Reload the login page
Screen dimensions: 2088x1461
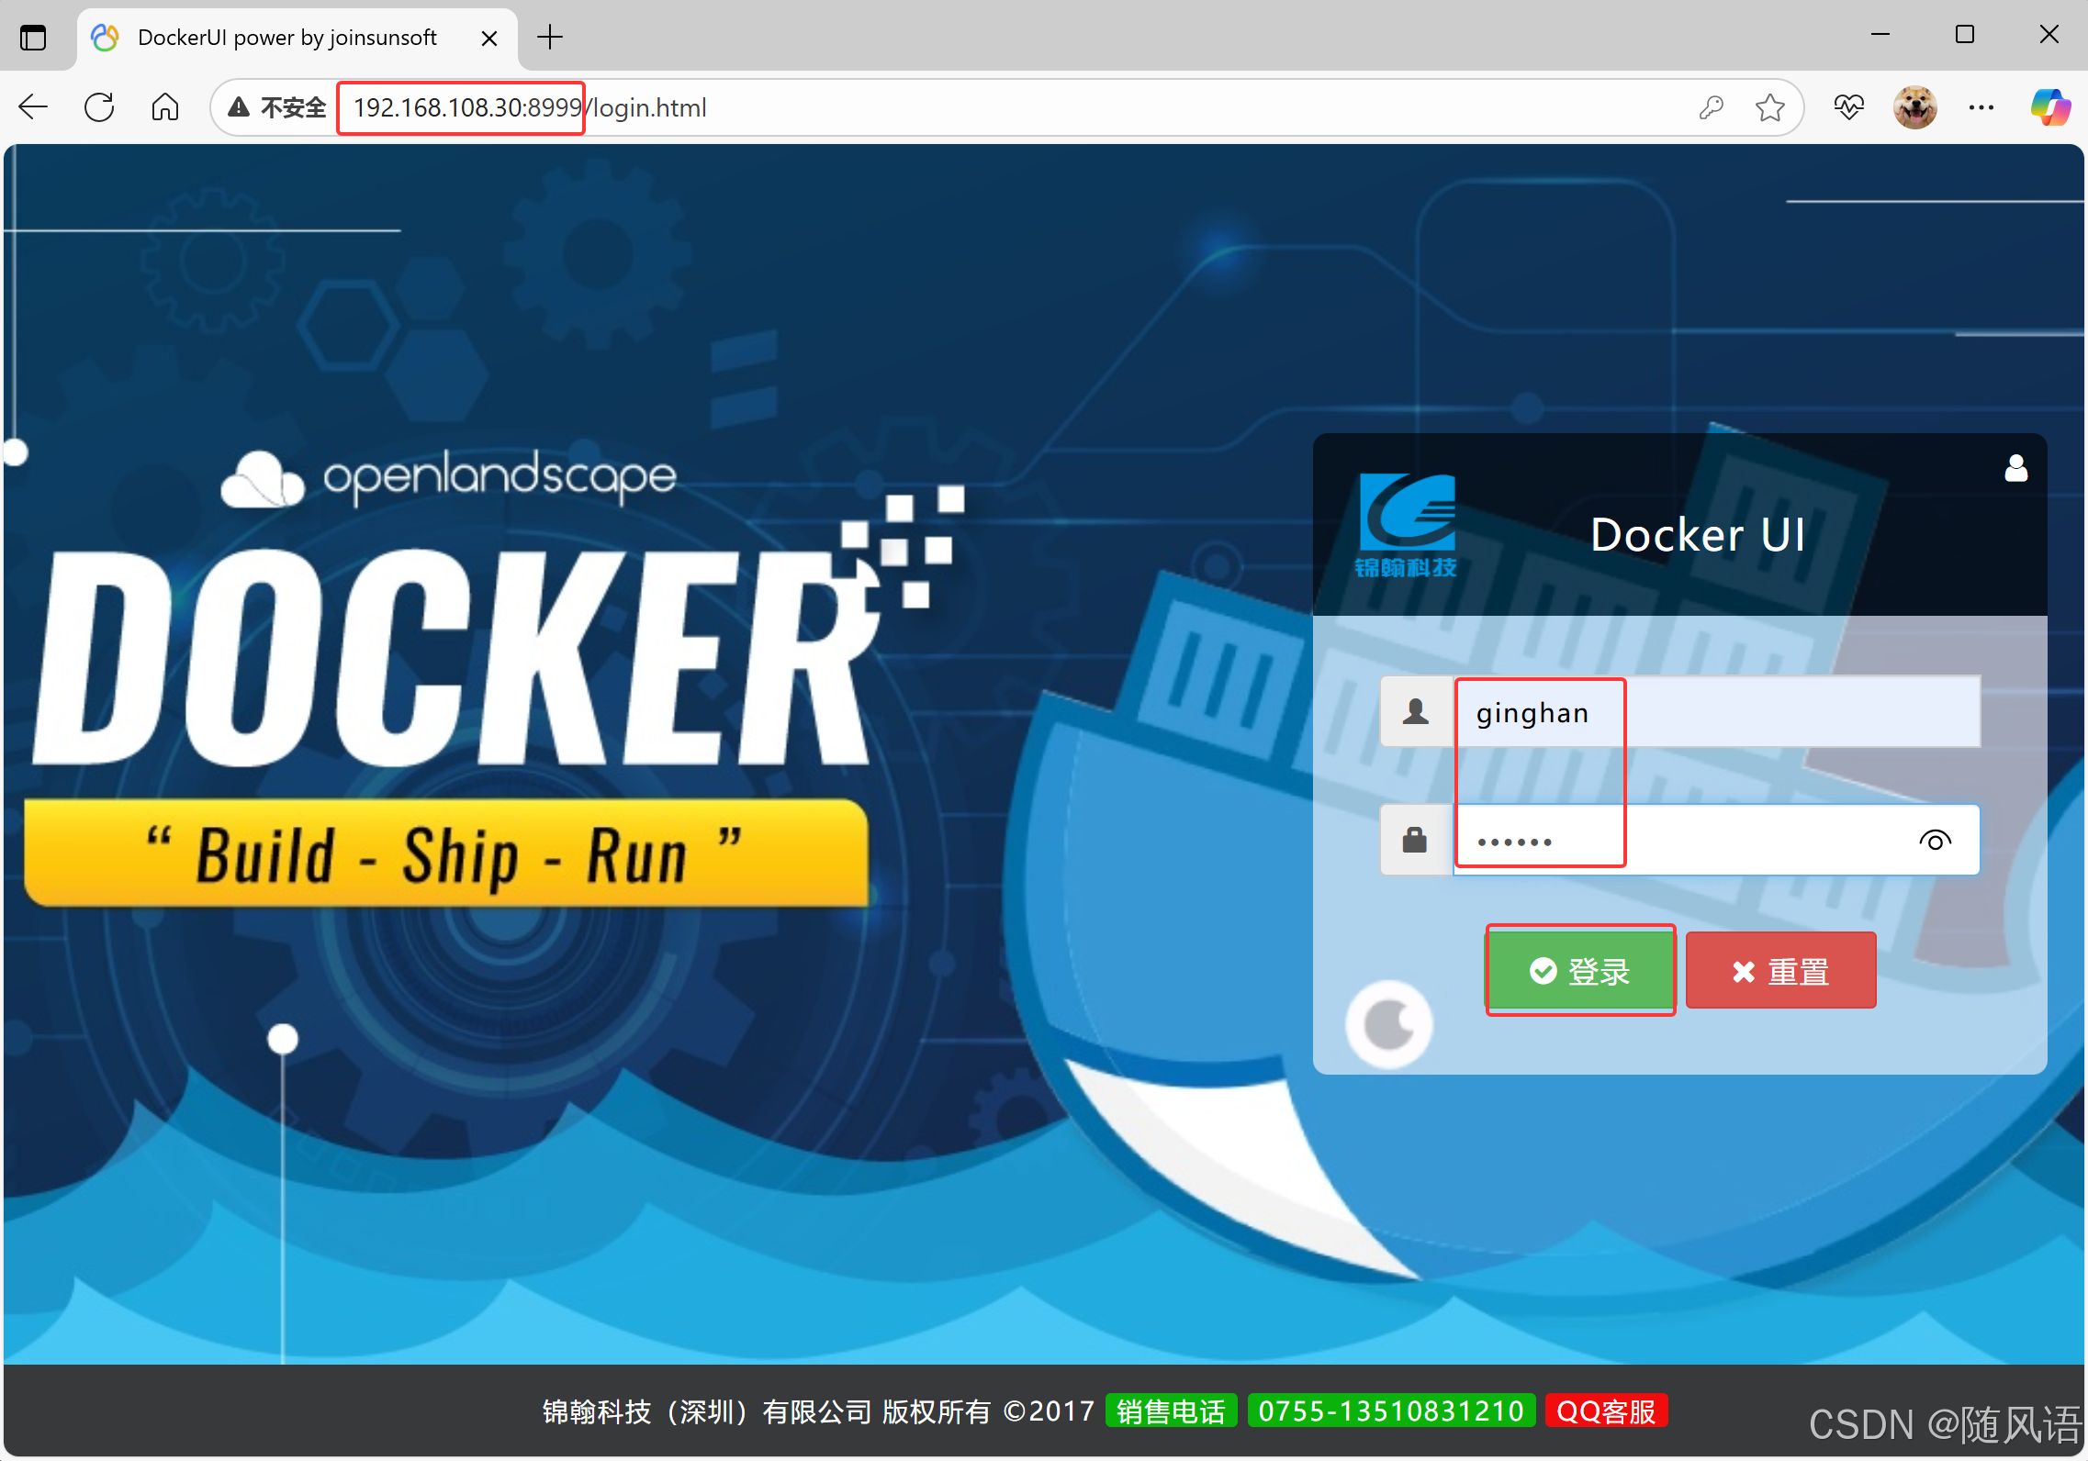coord(99,107)
